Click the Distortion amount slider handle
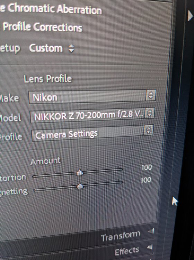The height and width of the screenshot is (260, 194). pyautogui.click(x=80, y=173)
